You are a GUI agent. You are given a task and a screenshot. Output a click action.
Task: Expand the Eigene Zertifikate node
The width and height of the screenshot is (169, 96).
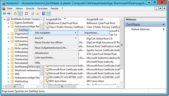(8, 23)
